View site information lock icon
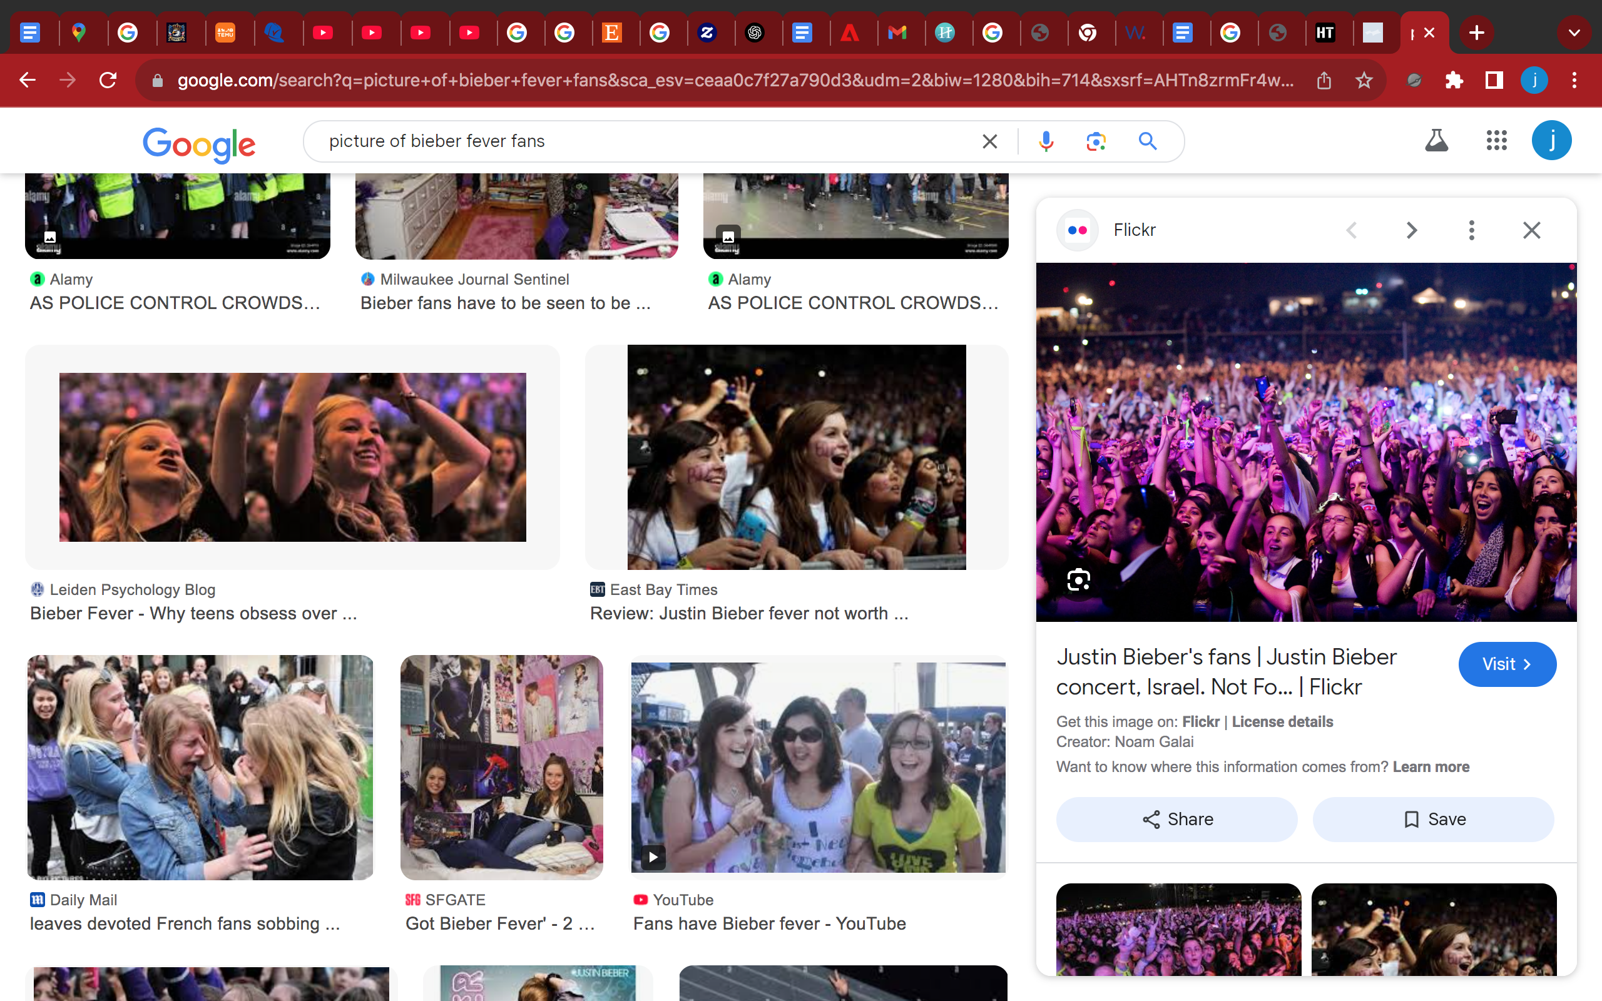The image size is (1602, 1001). (x=157, y=80)
